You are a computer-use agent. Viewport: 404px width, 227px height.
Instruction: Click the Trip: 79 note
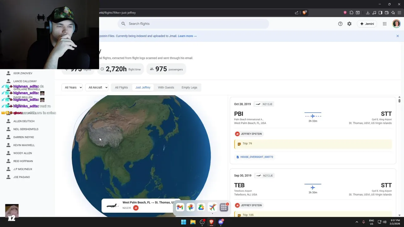(x=313, y=144)
